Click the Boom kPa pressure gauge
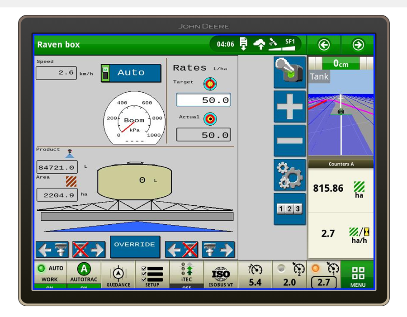This screenshot has width=407, height=317. [x=134, y=118]
